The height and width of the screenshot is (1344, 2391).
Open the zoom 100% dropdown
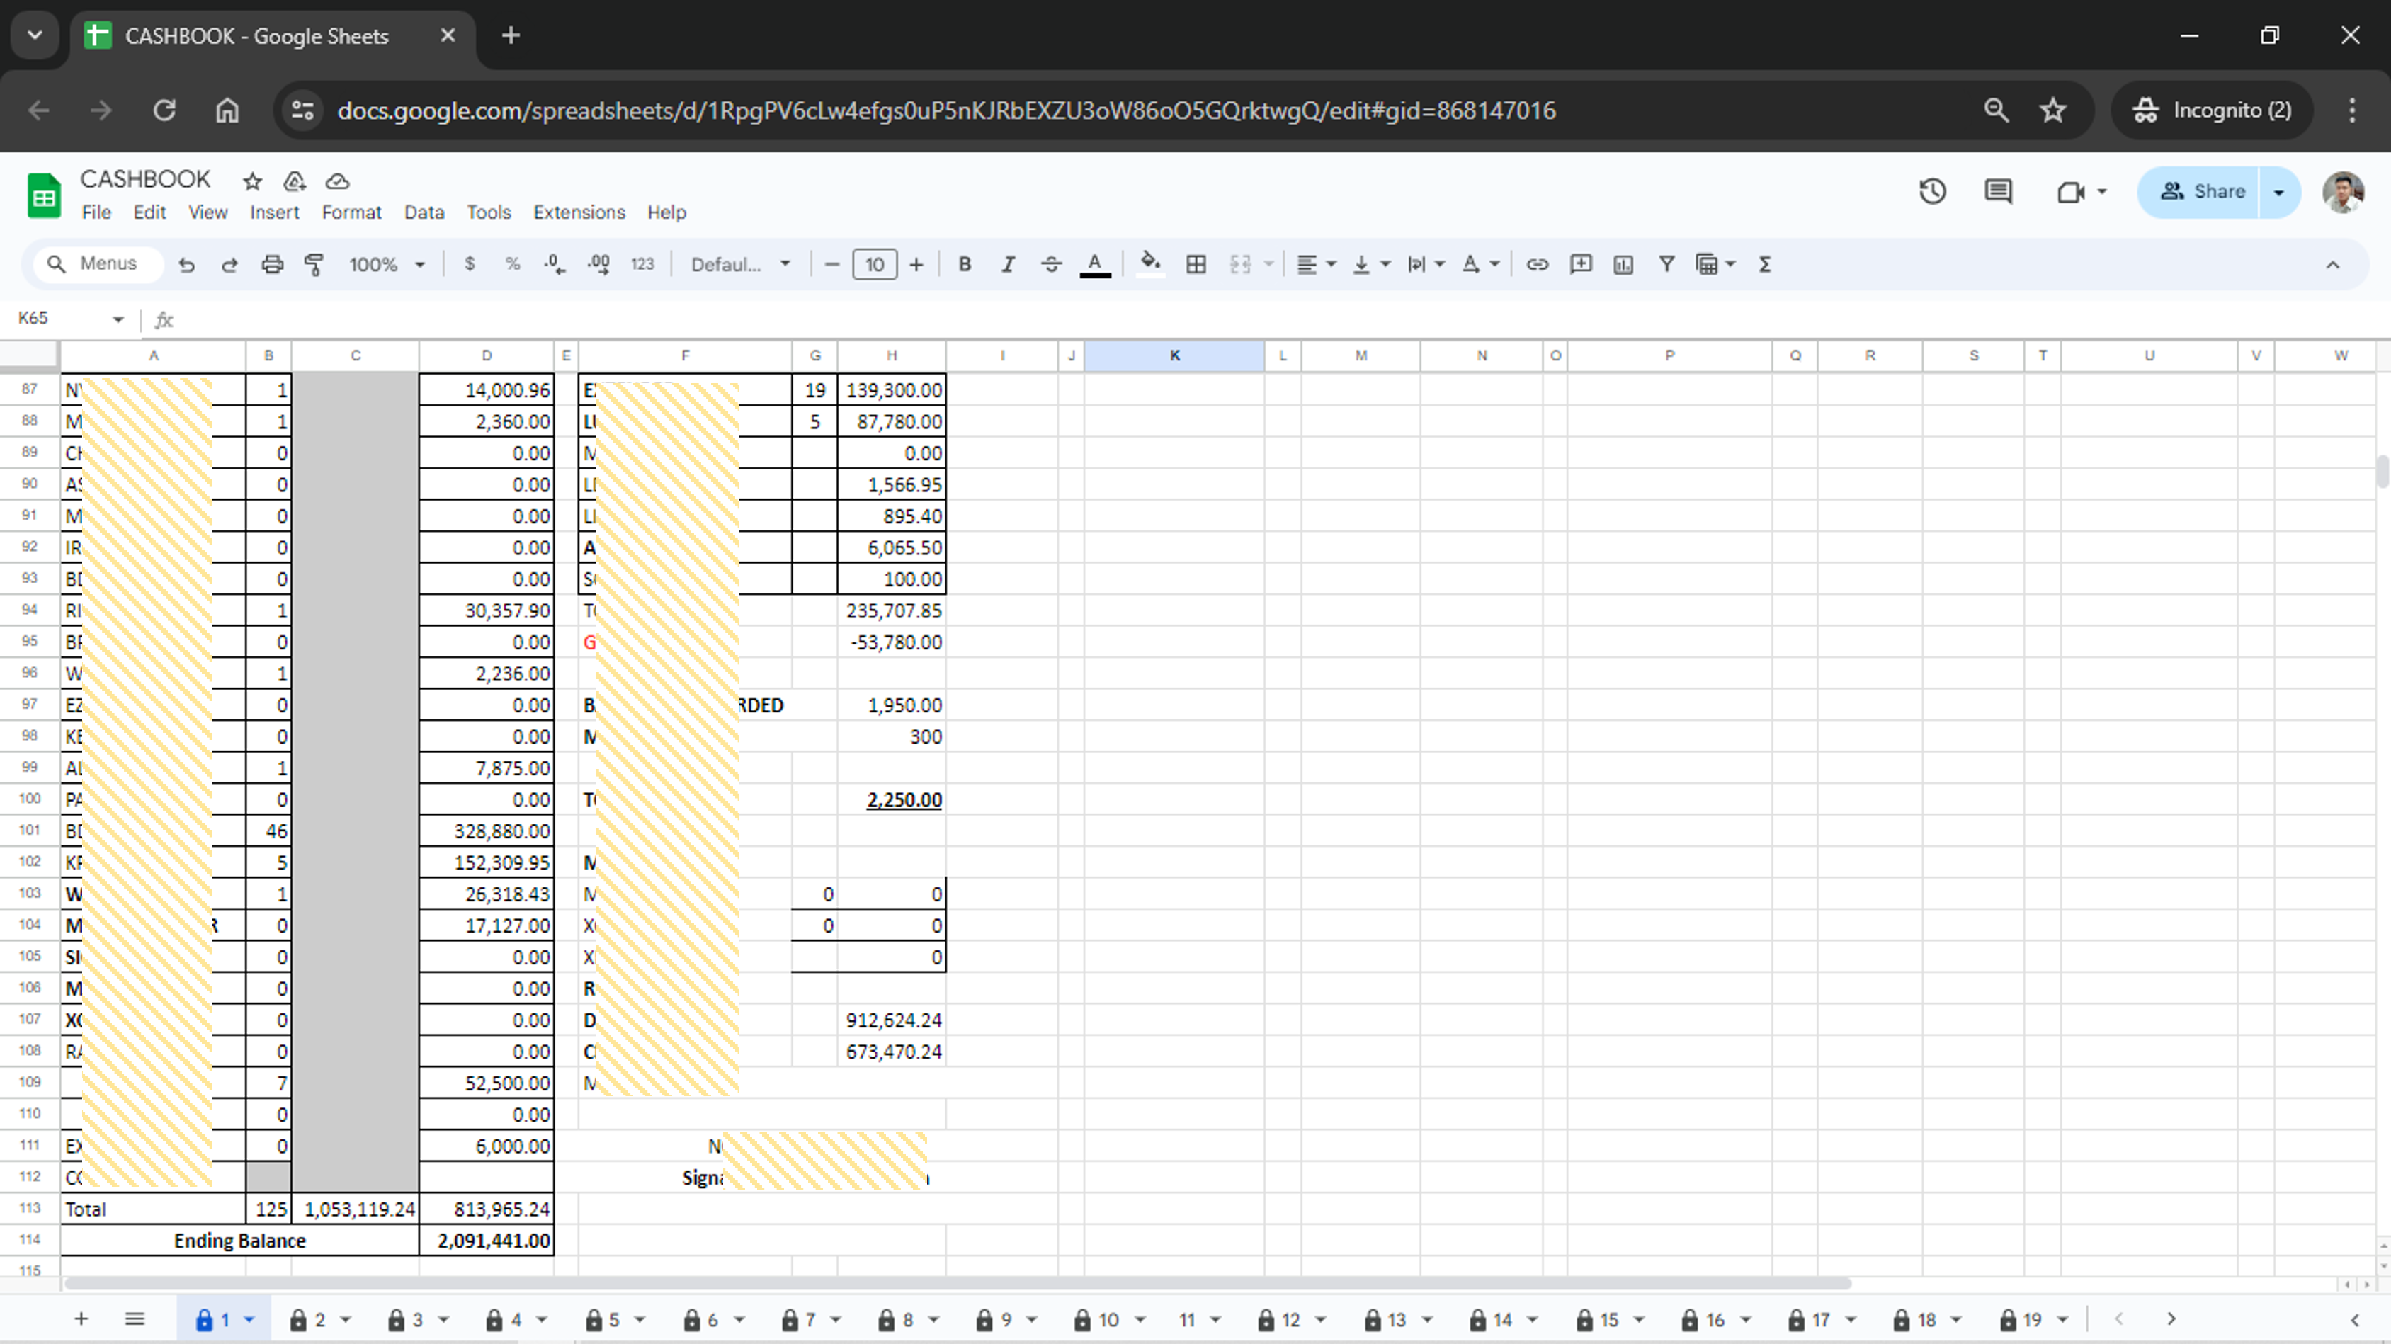coord(386,265)
